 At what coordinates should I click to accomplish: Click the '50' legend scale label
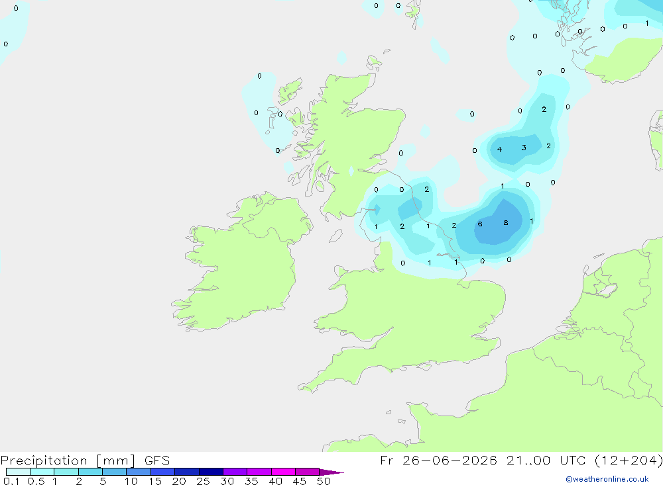pos(324,481)
